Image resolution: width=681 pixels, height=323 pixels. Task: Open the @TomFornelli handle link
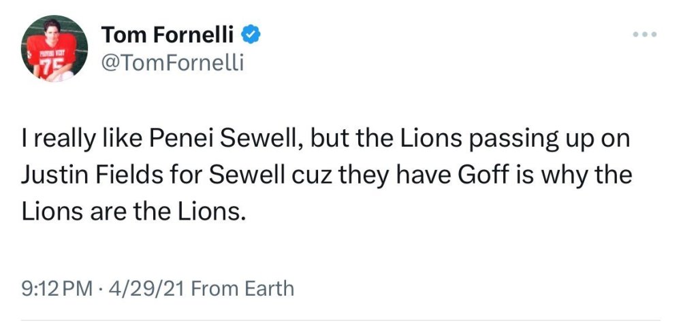[172, 63]
